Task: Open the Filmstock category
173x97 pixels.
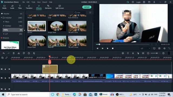Action: (x=6, y=38)
